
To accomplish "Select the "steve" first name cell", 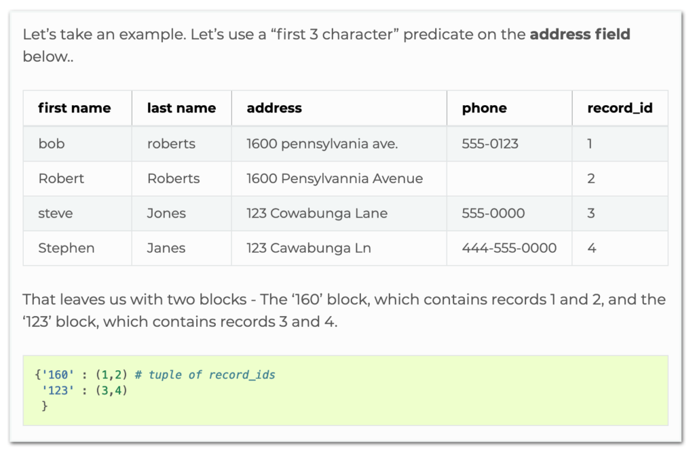I will click(56, 213).
